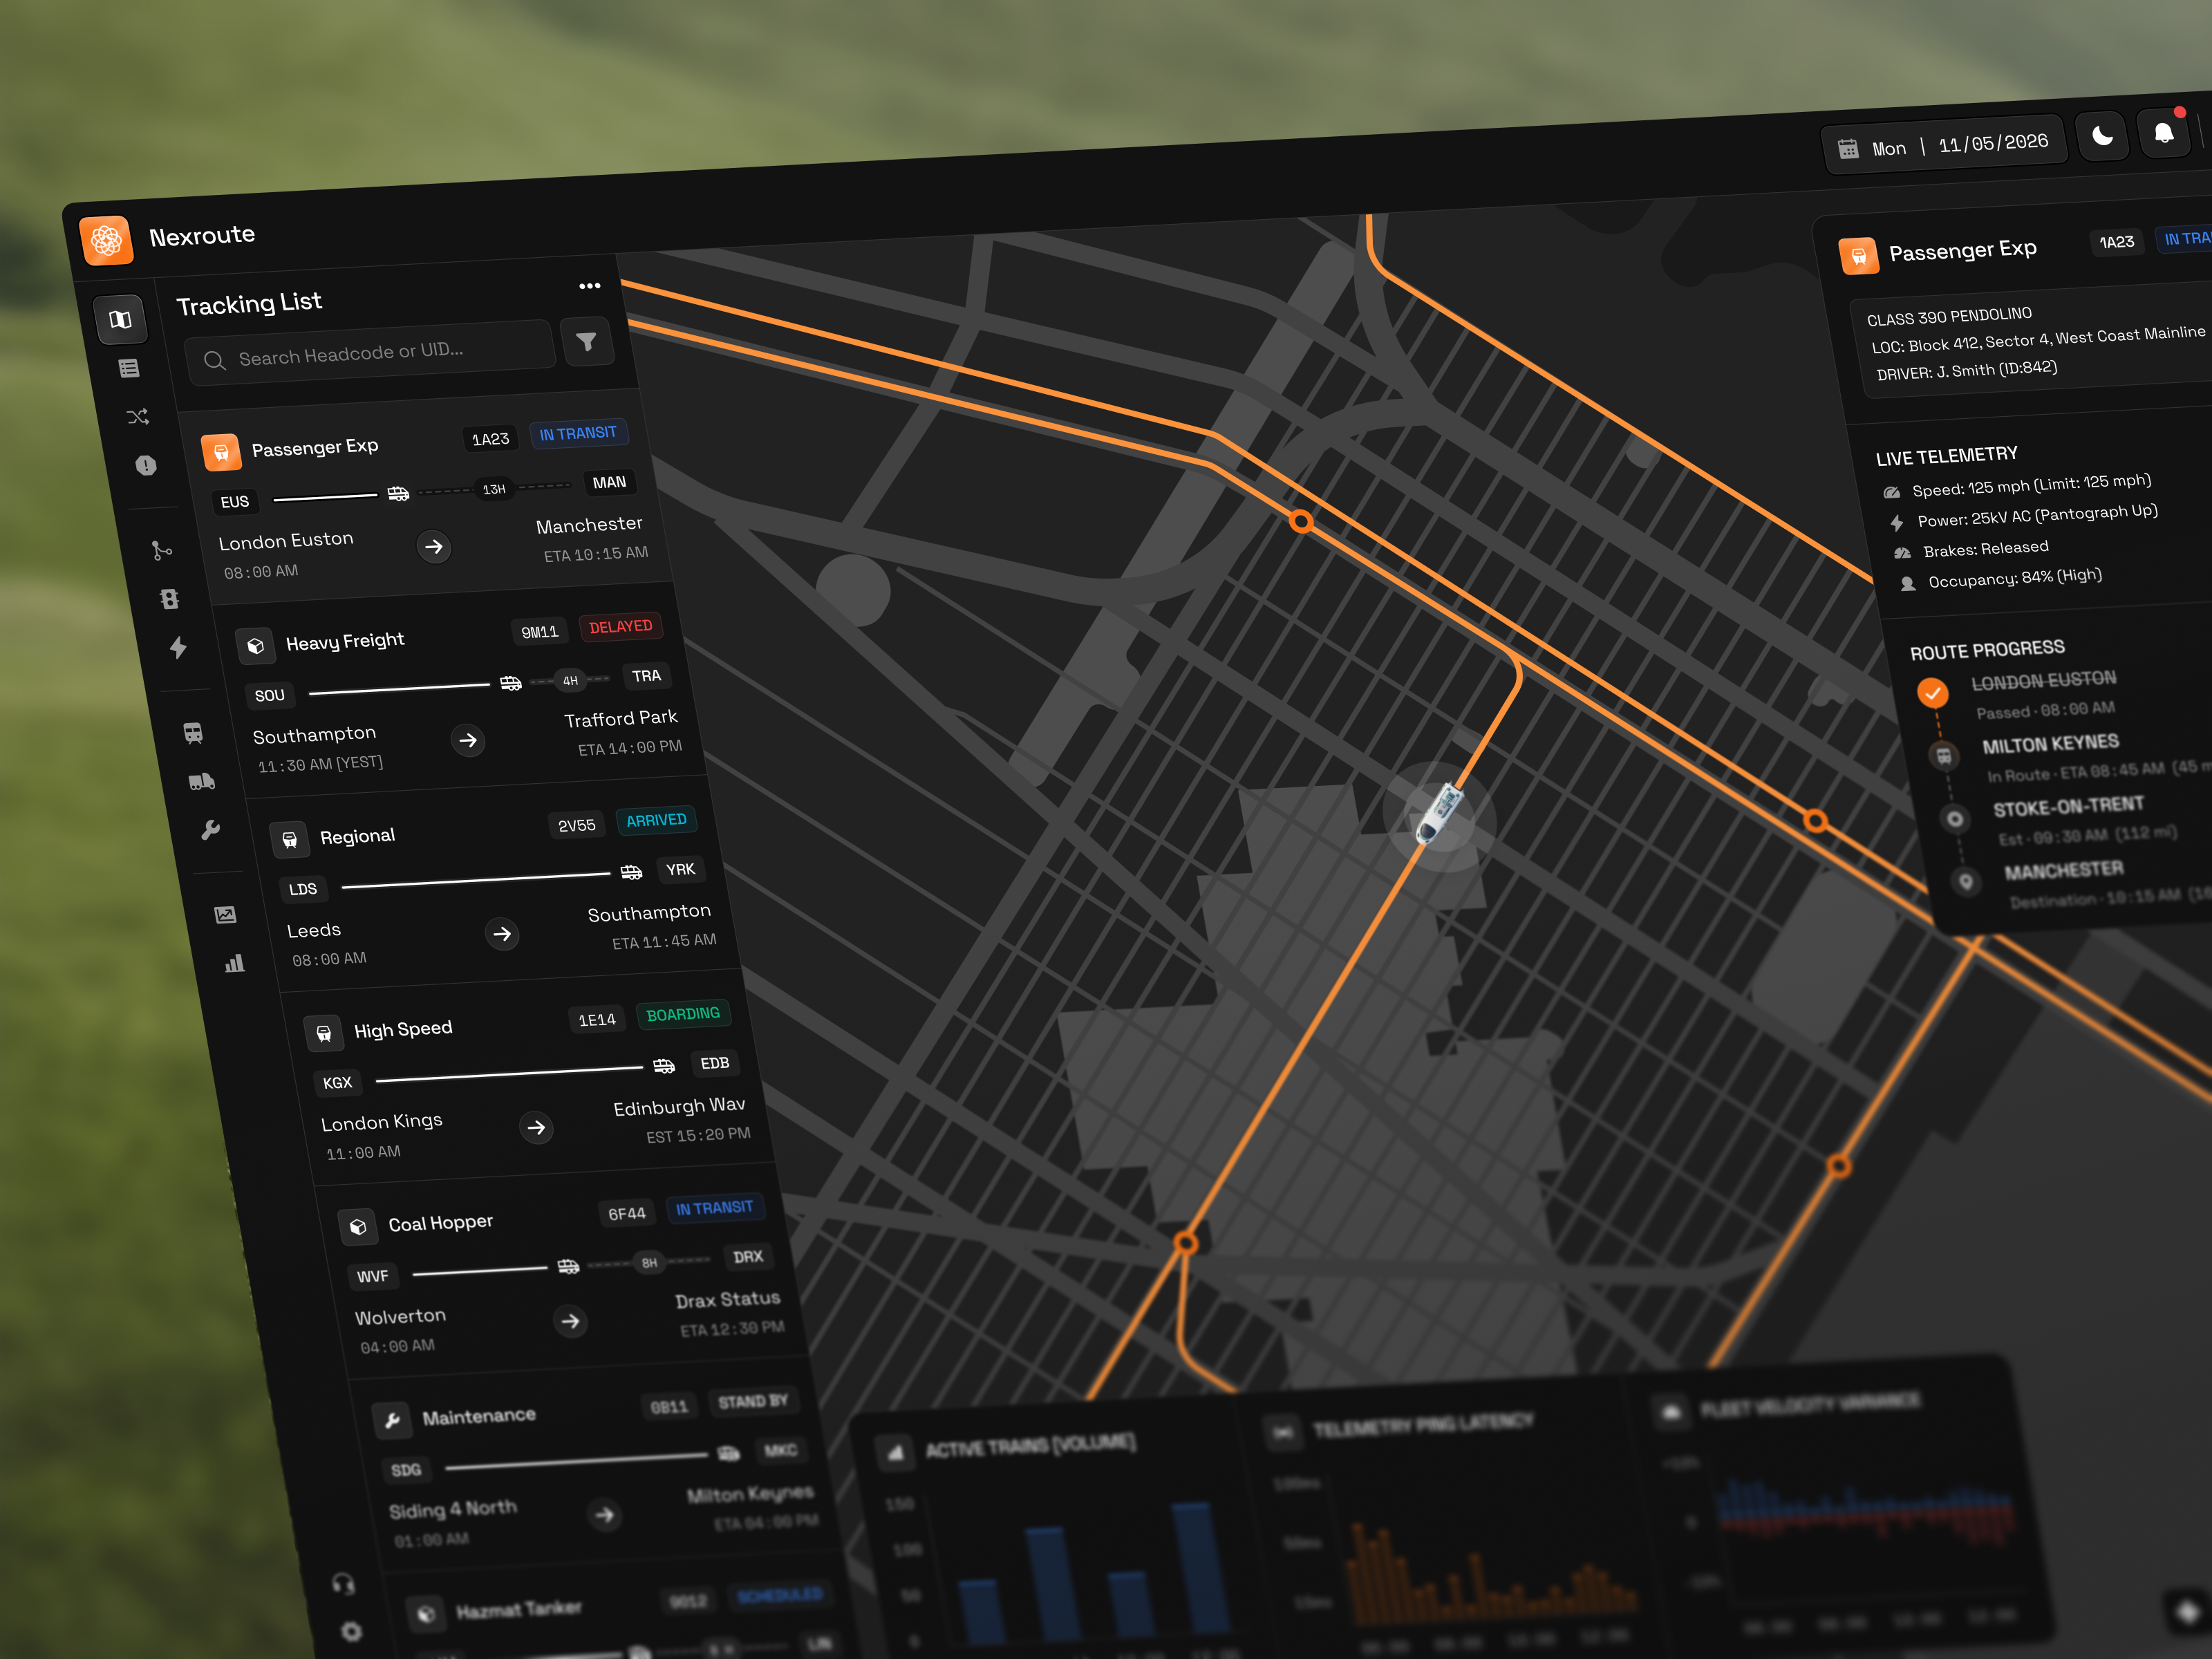
Task: Click the arrow button on London Kings row
Action: pyautogui.click(x=536, y=1128)
